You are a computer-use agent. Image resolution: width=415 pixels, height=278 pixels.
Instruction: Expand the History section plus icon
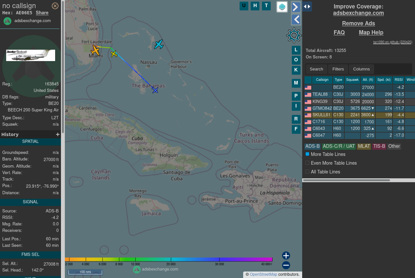tap(58, 134)
